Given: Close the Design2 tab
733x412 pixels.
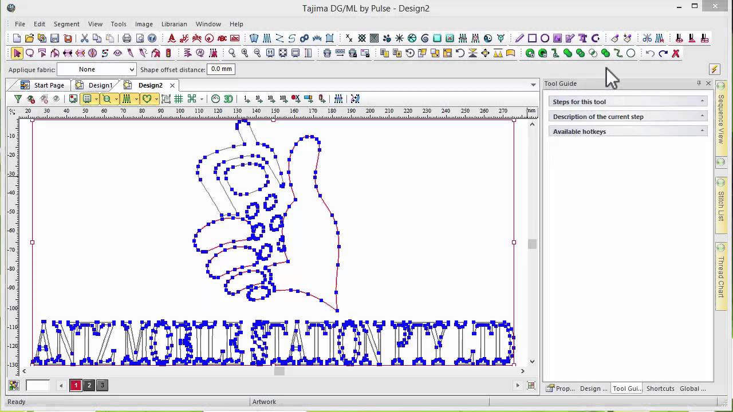Looking at the screenshot, I should (x=172, y=85).
